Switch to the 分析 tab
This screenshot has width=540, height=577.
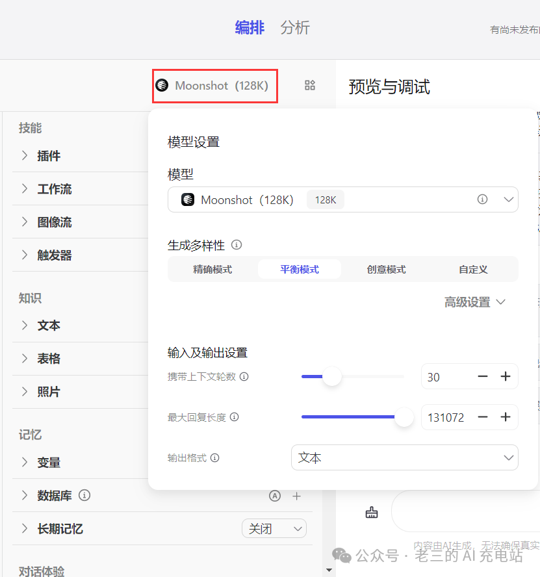295,27
